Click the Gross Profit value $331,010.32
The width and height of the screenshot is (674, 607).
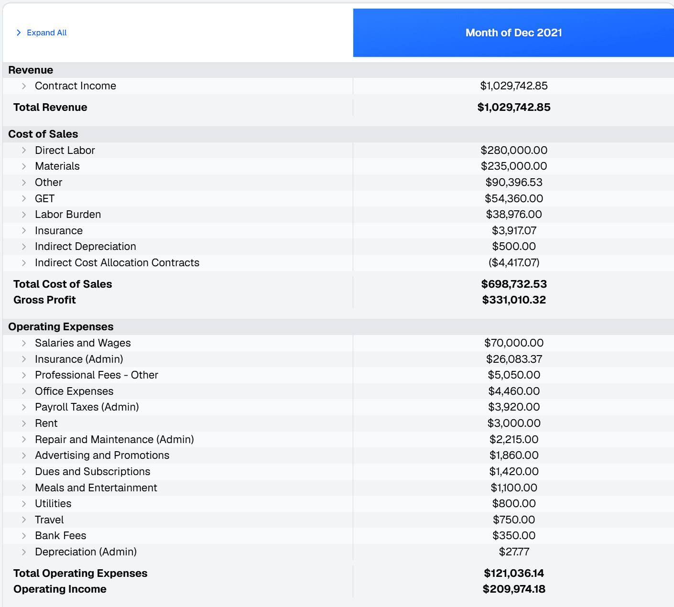[x=514, y=300]
